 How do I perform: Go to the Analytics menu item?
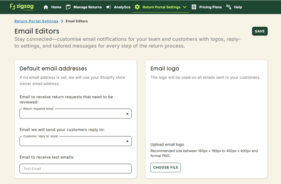tap(122, 7)
